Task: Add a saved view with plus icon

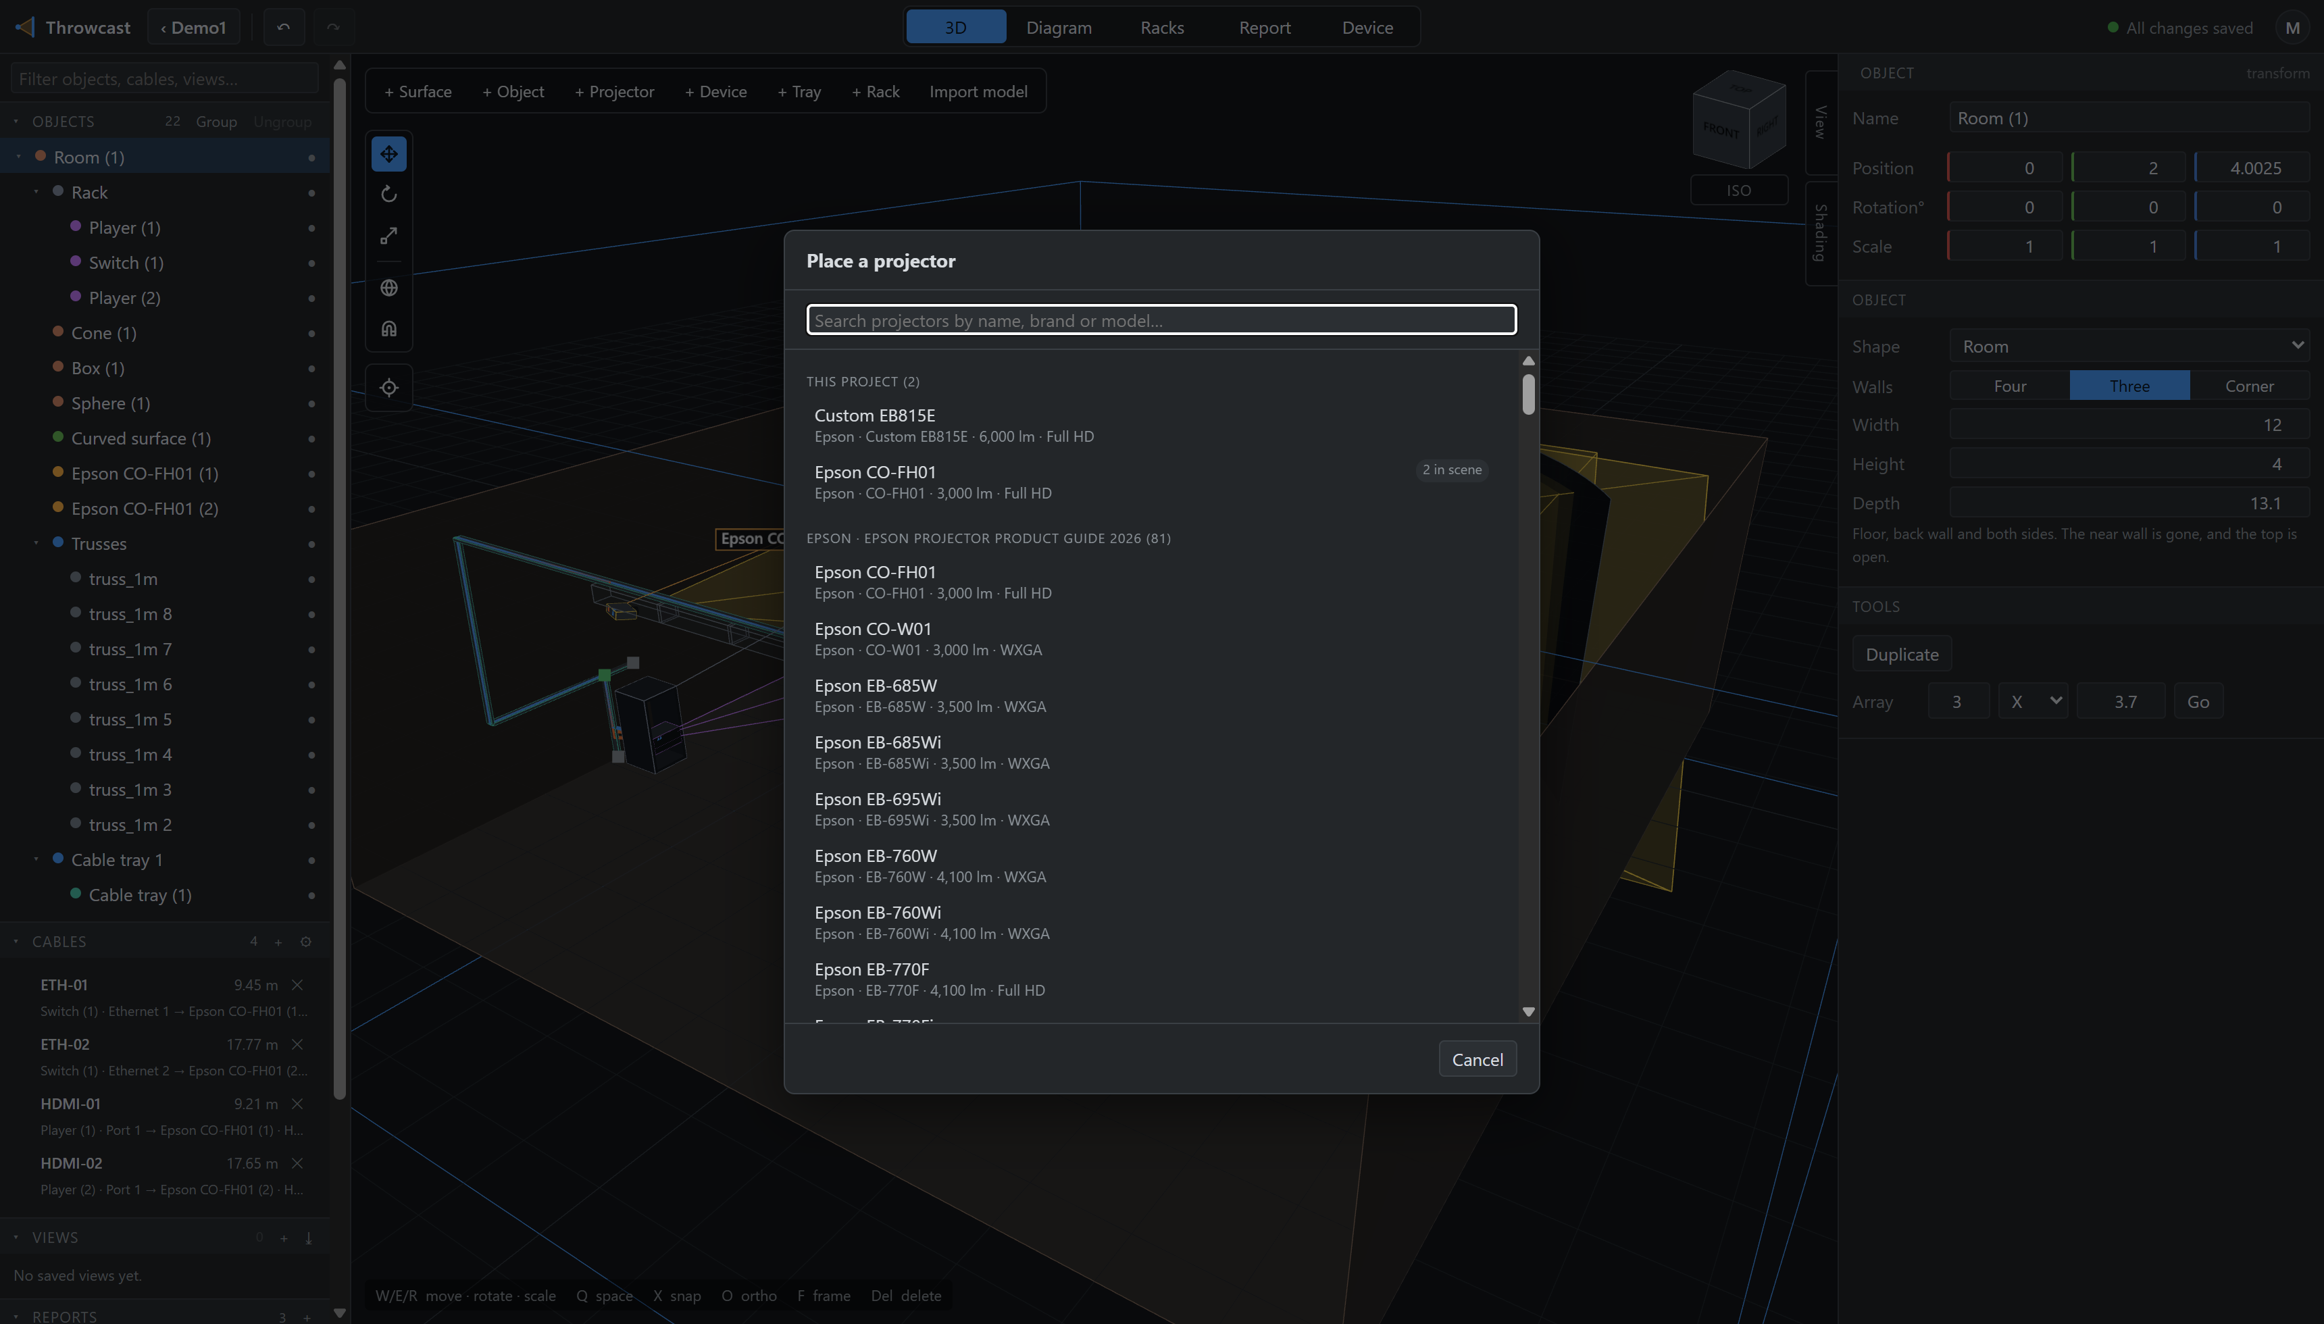Action: (x=284, y=1238)
